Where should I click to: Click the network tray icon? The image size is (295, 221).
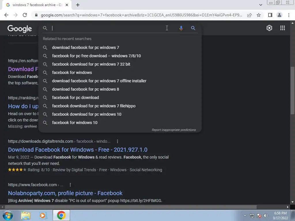(x=252, y=216)
